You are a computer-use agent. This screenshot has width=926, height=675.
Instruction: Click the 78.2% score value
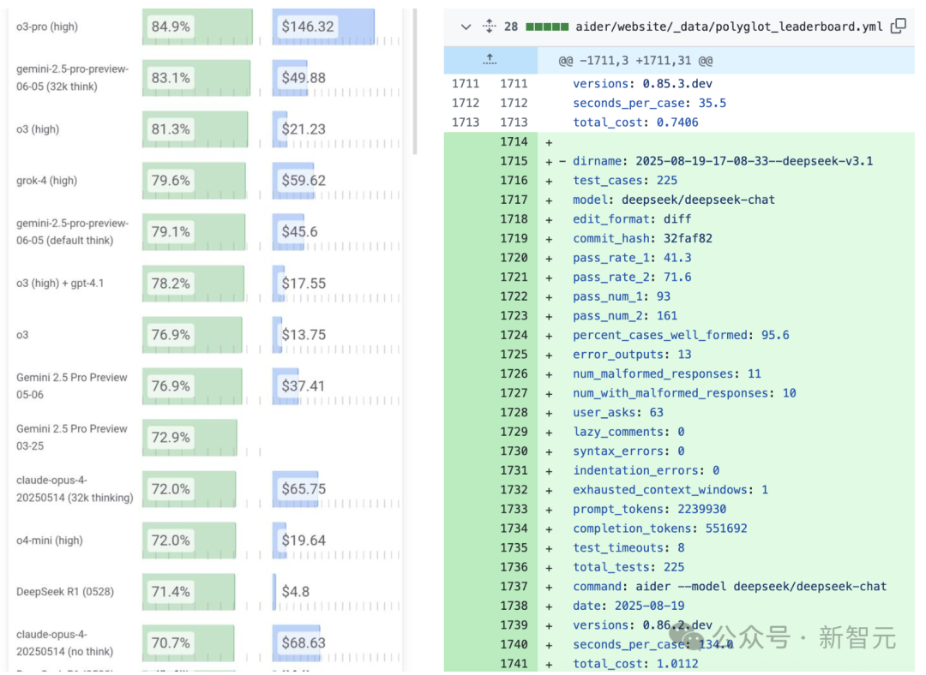(171, 284)
